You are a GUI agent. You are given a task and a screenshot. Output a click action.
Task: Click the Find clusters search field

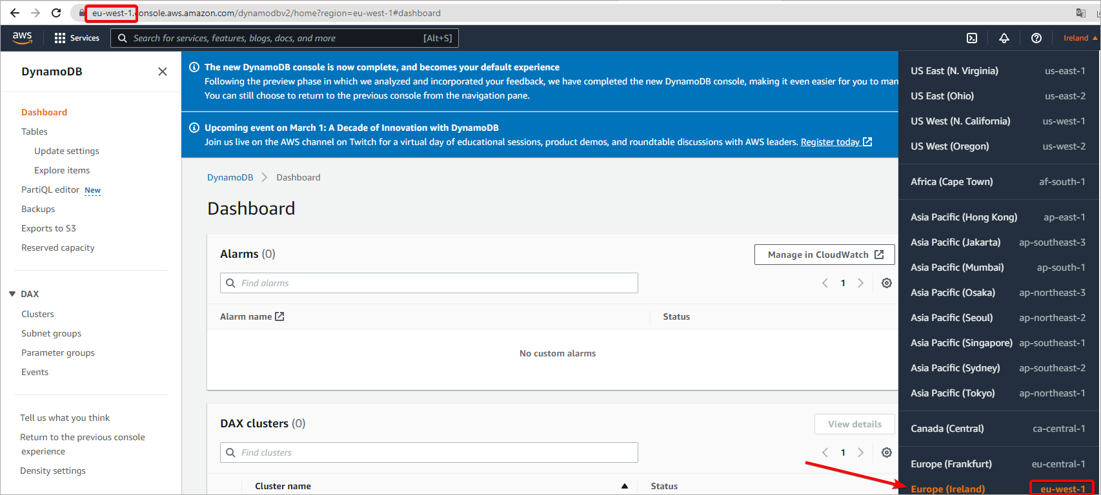pyautogui.click(x=429, y=452)
